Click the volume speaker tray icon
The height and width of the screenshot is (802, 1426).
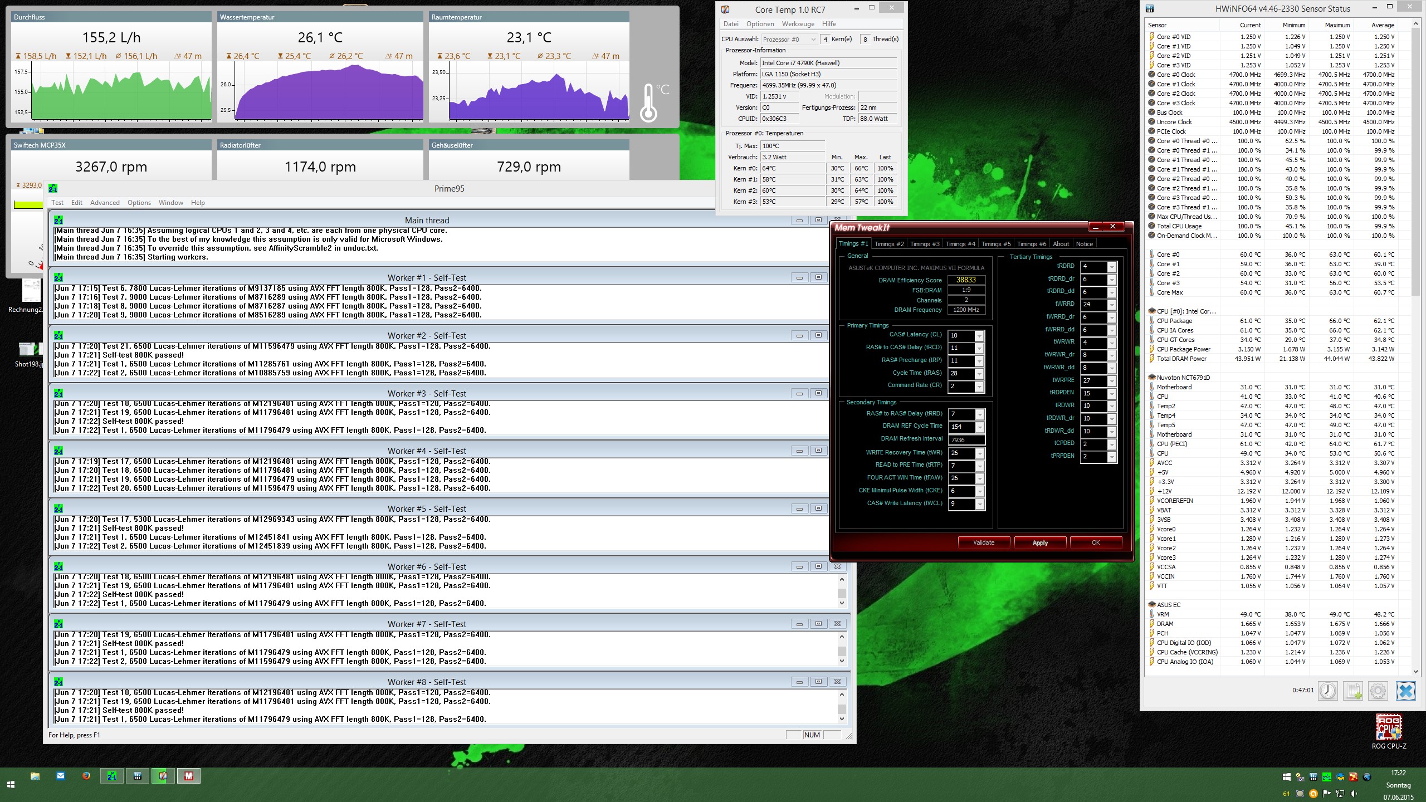[1354, 794]
